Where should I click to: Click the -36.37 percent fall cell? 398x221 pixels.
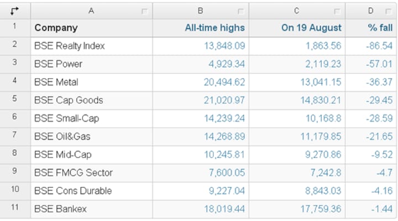click(371, 82)
